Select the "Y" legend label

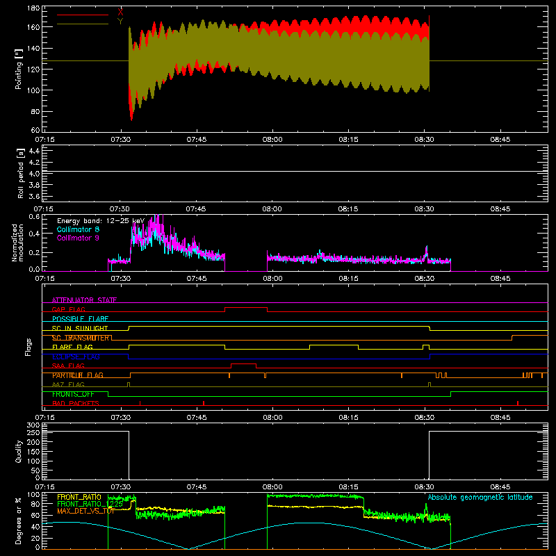point(120,22)
